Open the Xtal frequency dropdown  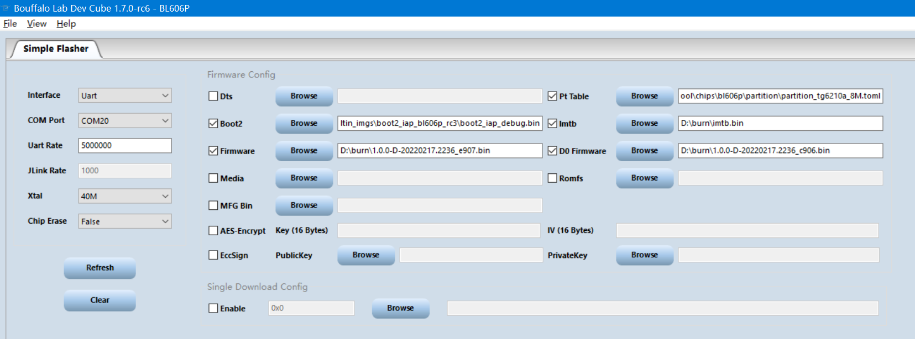(x=125, y=196)
